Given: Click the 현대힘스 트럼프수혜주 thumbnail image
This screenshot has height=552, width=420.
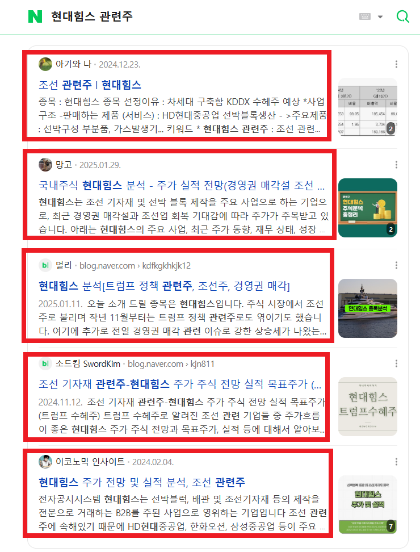Looking at the screenshot, I should [368, 407].
